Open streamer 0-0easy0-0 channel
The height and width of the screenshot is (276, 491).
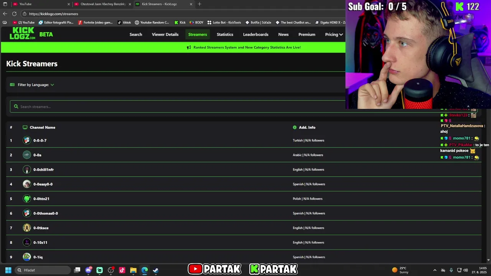[x=43, y=184]
